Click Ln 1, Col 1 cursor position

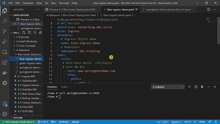[x=163, y=122]
